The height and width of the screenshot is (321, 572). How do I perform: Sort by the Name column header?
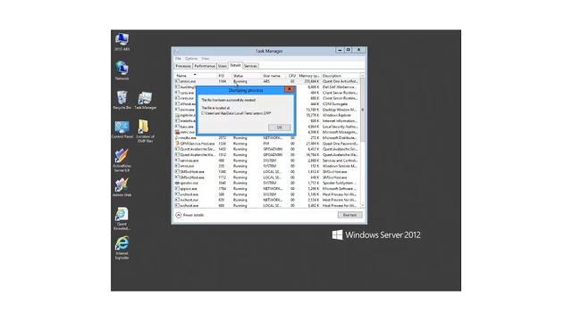(x=196, y=76)
